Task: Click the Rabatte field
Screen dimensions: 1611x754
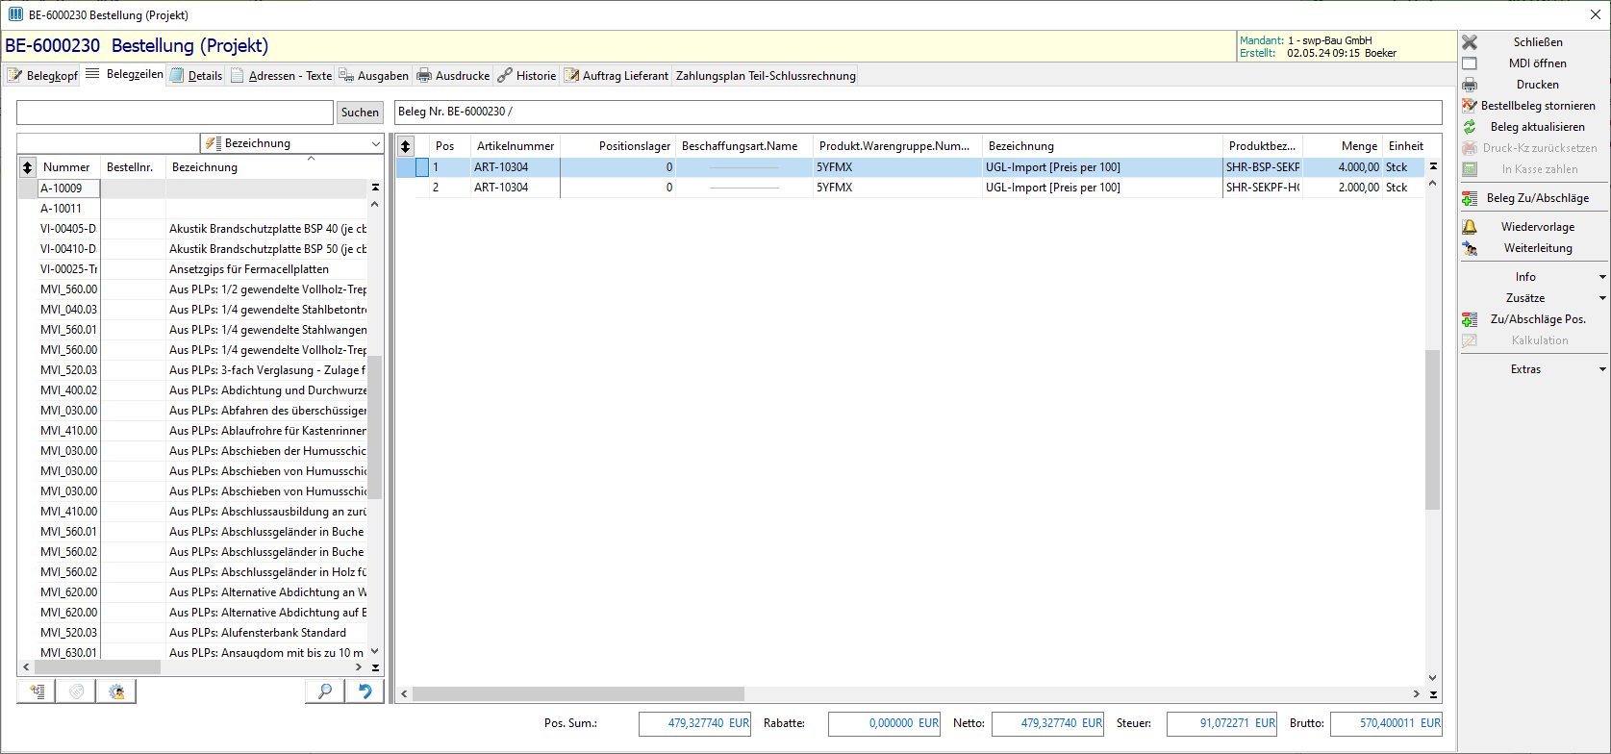Action: [x=884, y=723]
